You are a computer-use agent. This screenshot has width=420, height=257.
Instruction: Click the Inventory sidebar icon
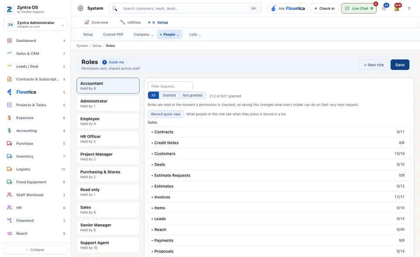pos(9,156)
